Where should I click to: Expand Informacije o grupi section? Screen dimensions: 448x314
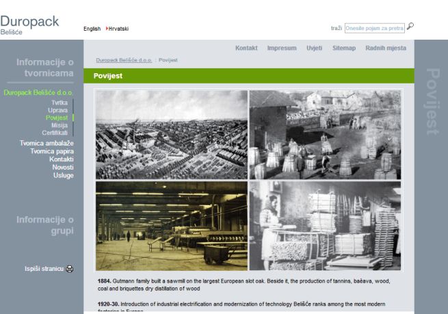[44, 224]
